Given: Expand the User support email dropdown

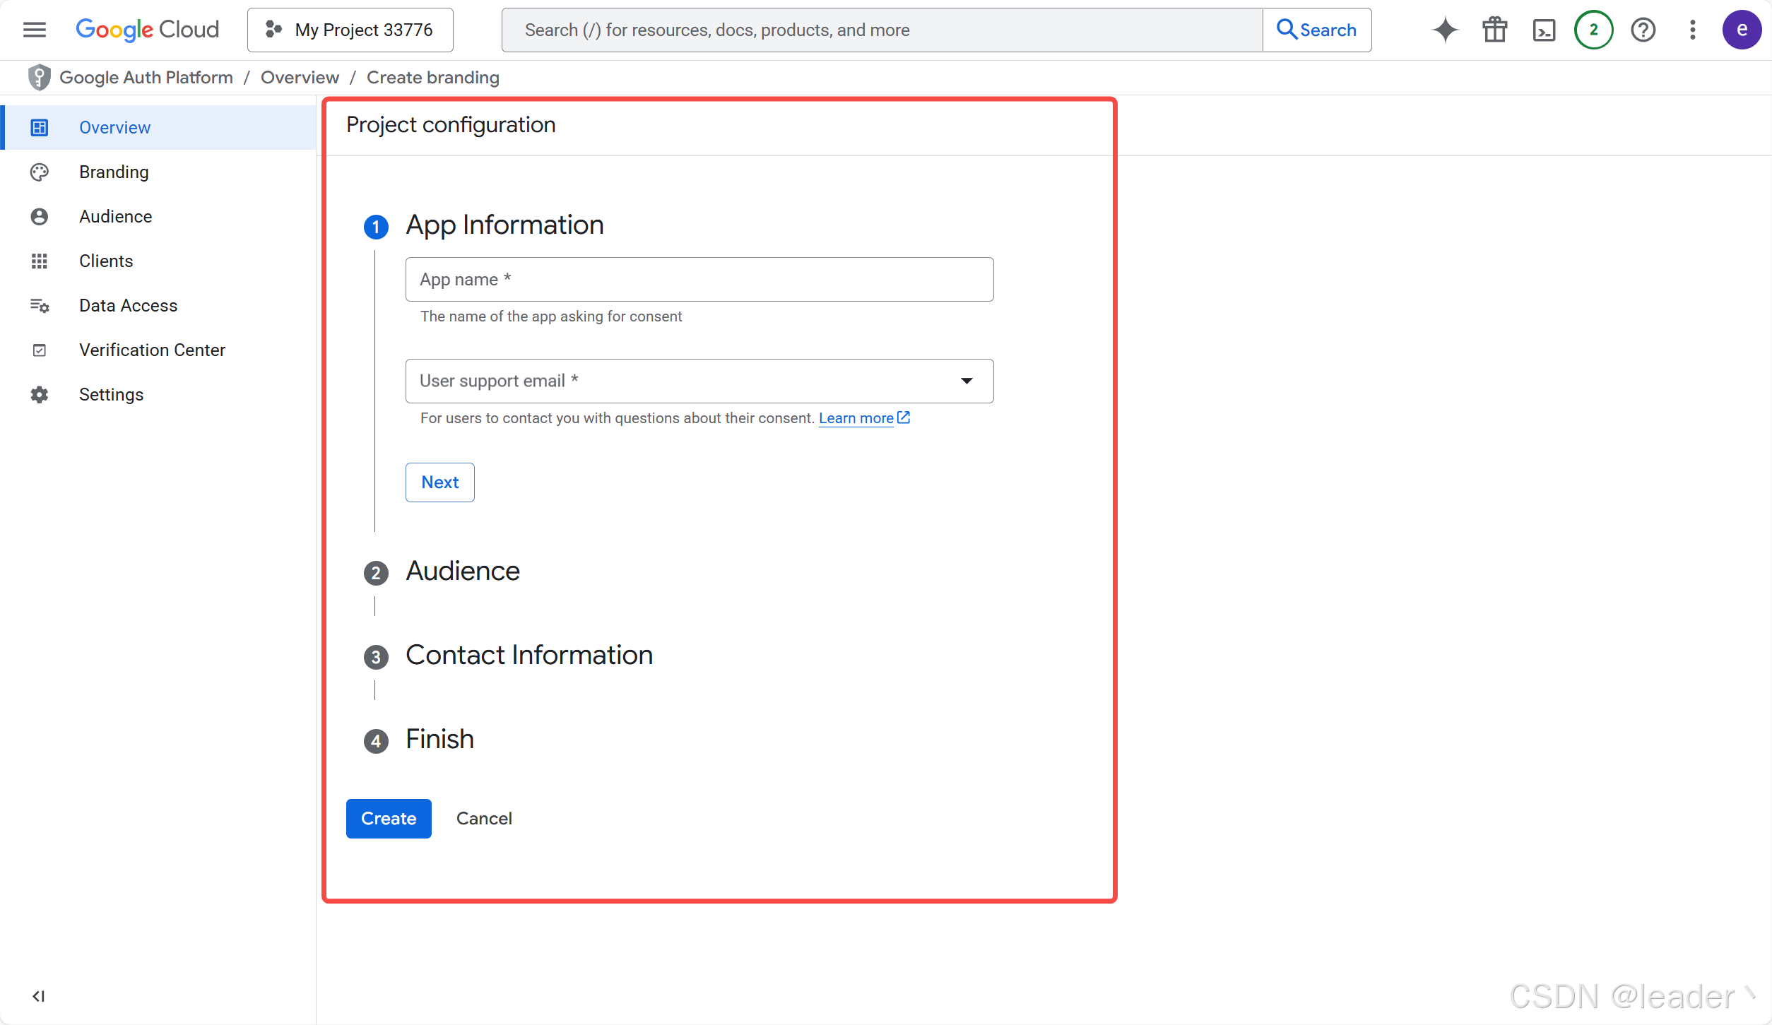Looking at the screenshot, I should click(967, 381).
